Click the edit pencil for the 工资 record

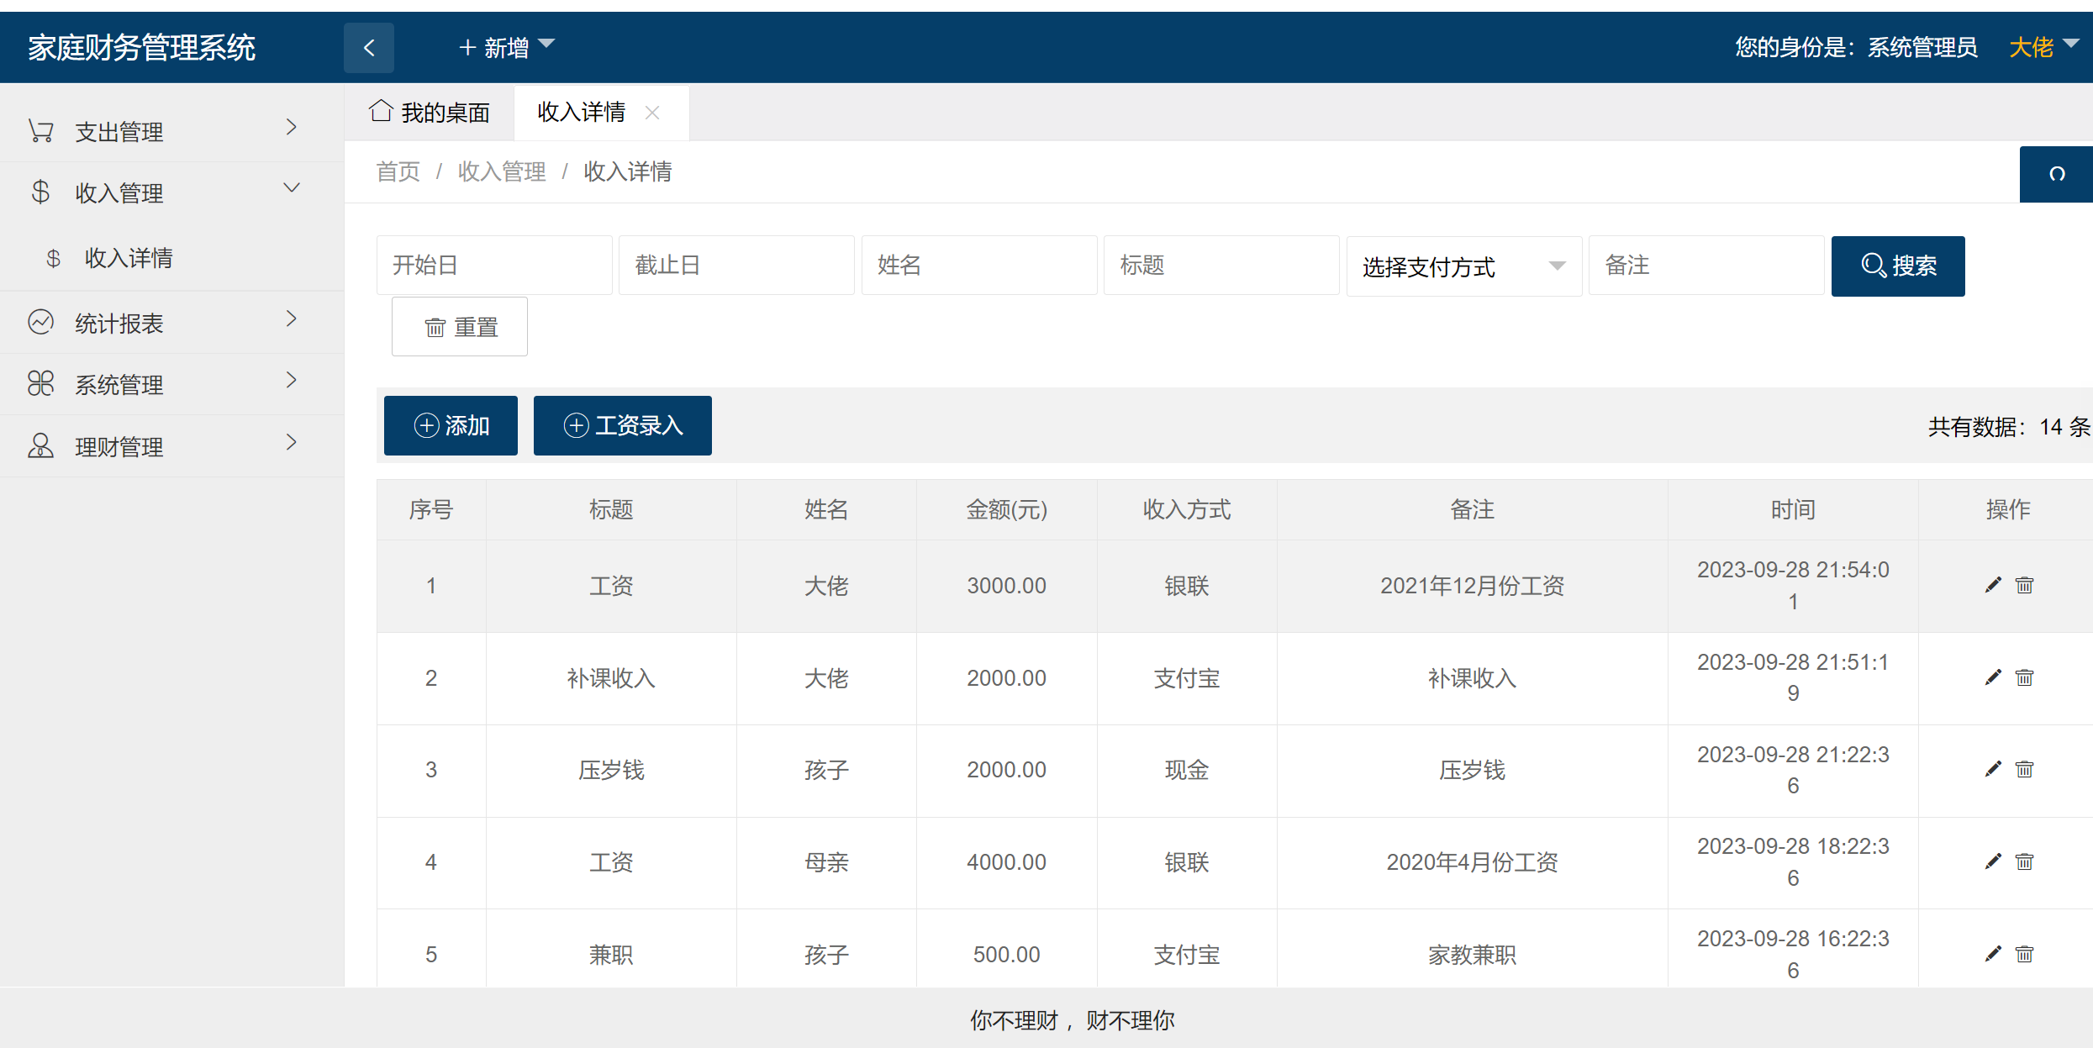(x=1993, y=585)
